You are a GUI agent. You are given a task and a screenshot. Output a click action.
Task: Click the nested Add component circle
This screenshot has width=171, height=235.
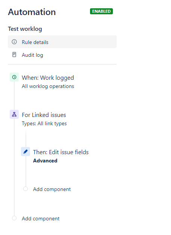pyautogui.click(x=25, y=189)
